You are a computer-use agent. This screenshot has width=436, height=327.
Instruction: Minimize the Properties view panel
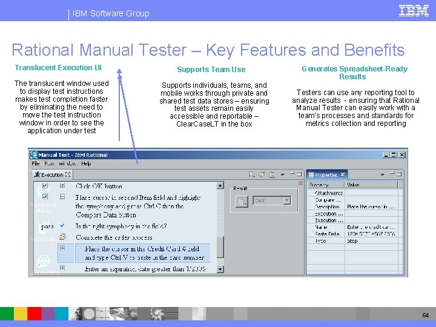[392, 174]
